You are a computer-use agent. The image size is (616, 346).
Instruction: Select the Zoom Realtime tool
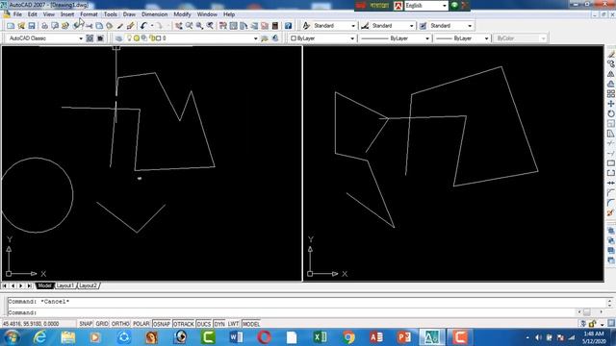coord(189,26)
